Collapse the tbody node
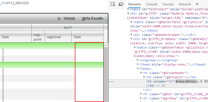Screen dimensions: 208x102 click(138, 69)
